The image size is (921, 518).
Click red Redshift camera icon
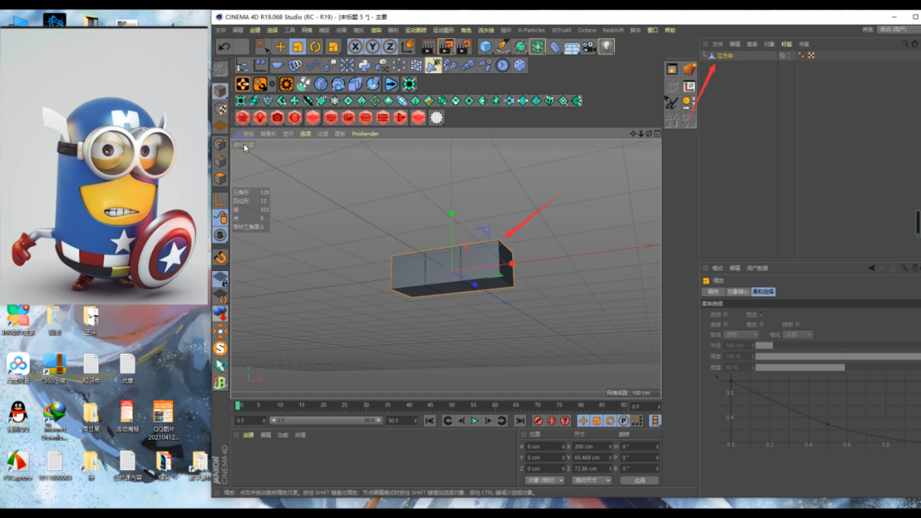[277, 118]
